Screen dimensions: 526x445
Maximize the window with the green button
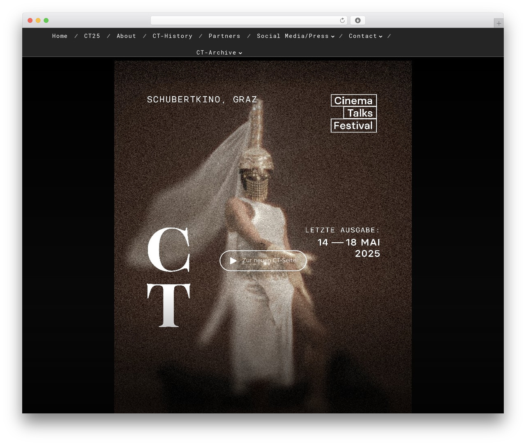46,20
